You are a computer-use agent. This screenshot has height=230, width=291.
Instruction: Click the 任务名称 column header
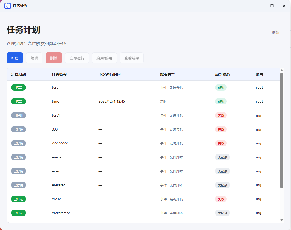point(59,74)
